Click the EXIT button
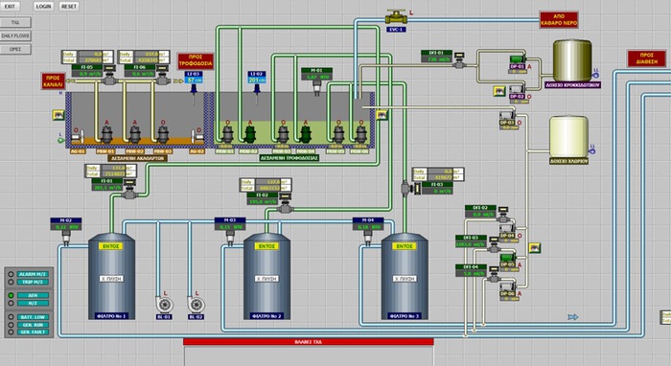This screenshot has height=366, width=671. tap(10, 7)
